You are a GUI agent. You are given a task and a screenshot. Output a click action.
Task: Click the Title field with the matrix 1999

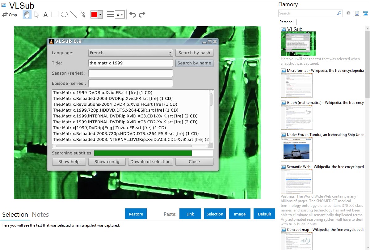[x=131, y=63]
